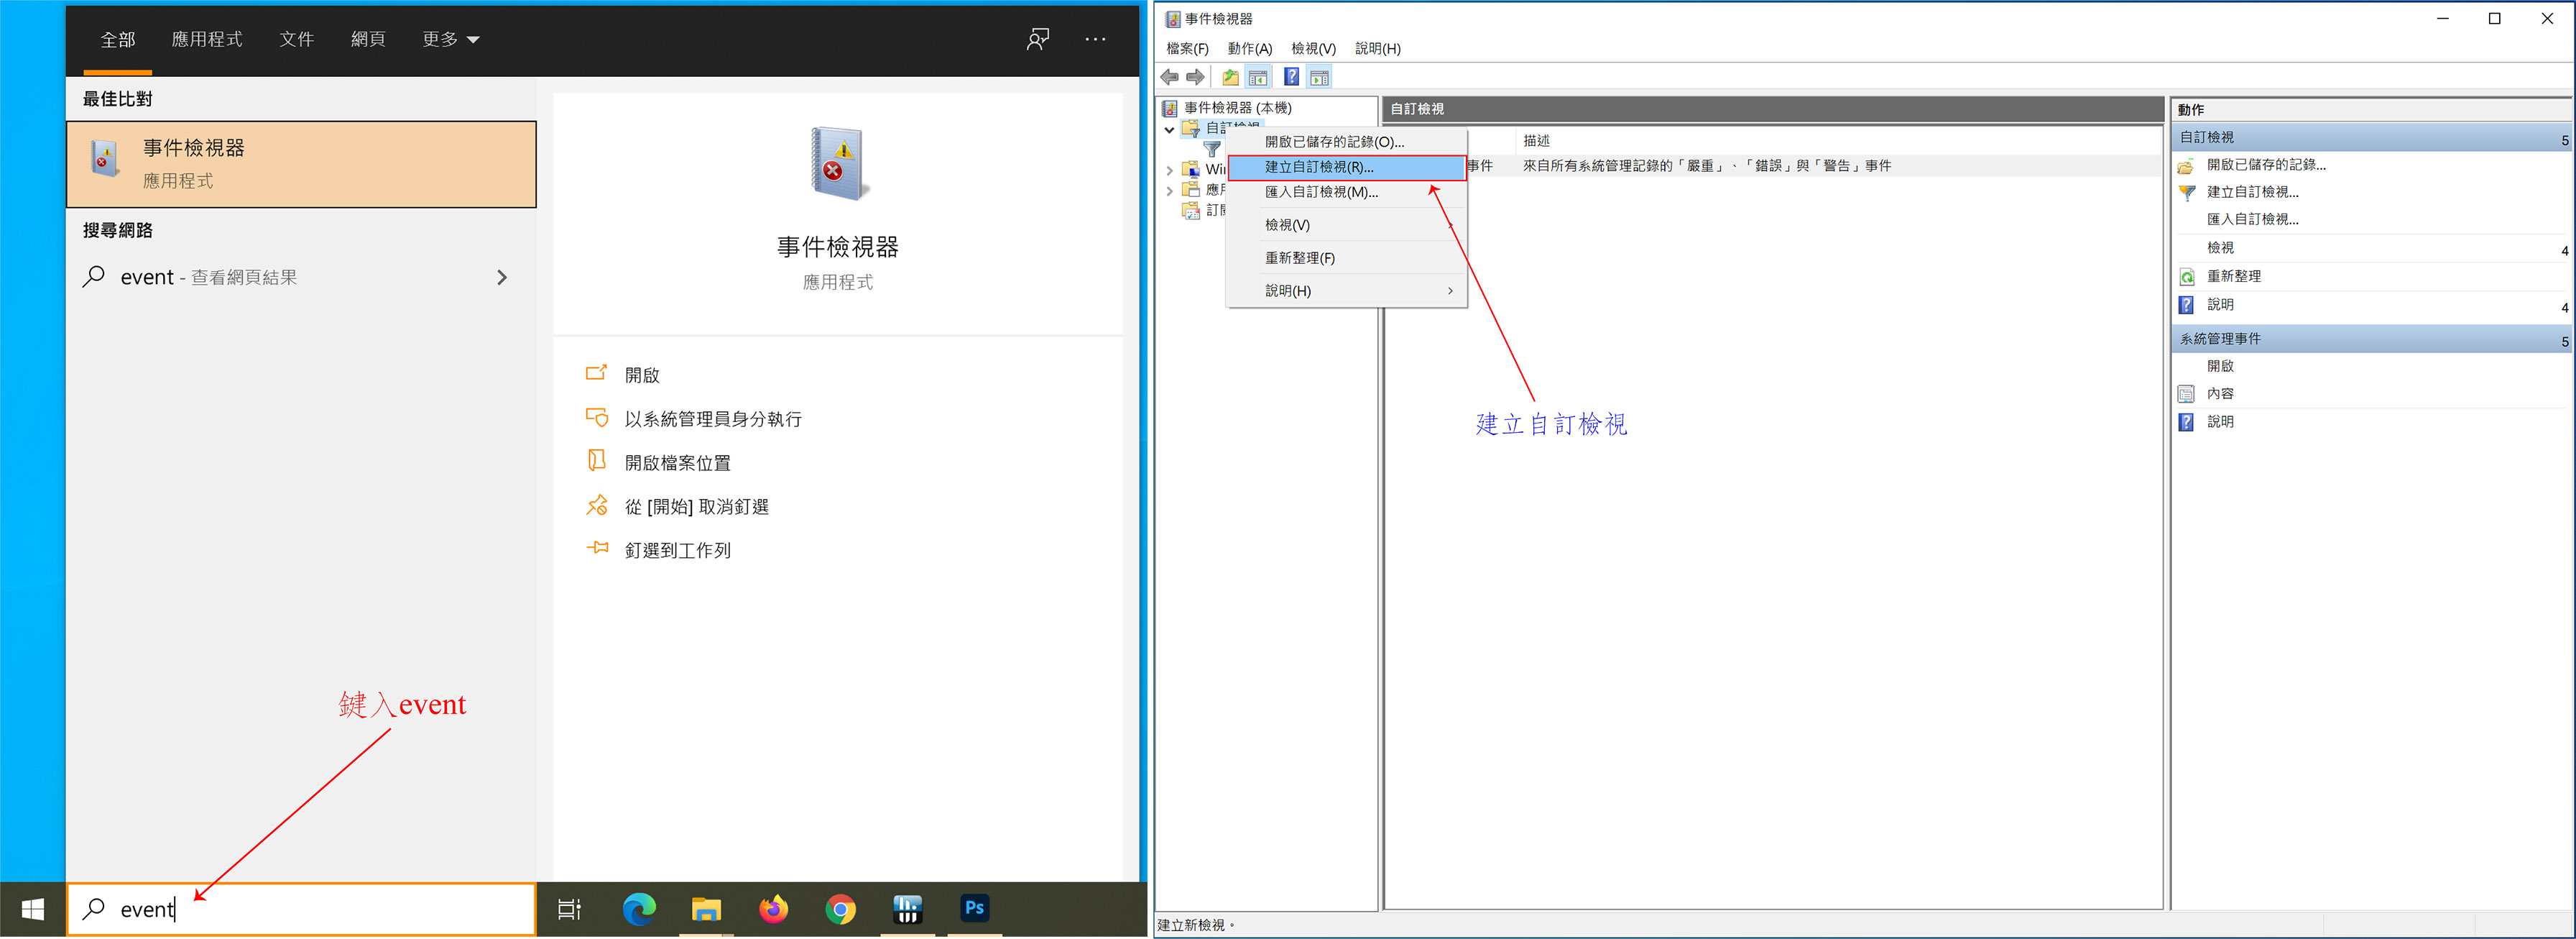
Task: Open the dark bar-chart app on taskbar
Action: click(907, 909)
